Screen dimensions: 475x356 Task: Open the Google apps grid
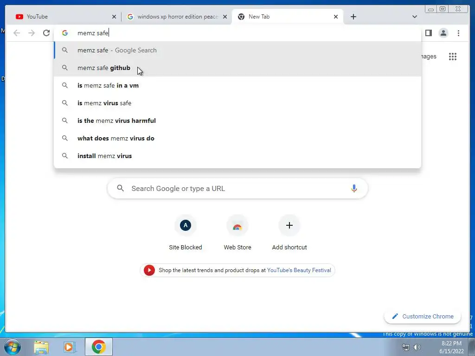coord(453,56)
